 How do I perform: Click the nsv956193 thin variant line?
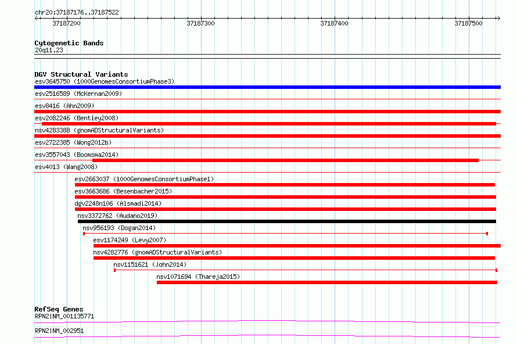tap(286, 234)
